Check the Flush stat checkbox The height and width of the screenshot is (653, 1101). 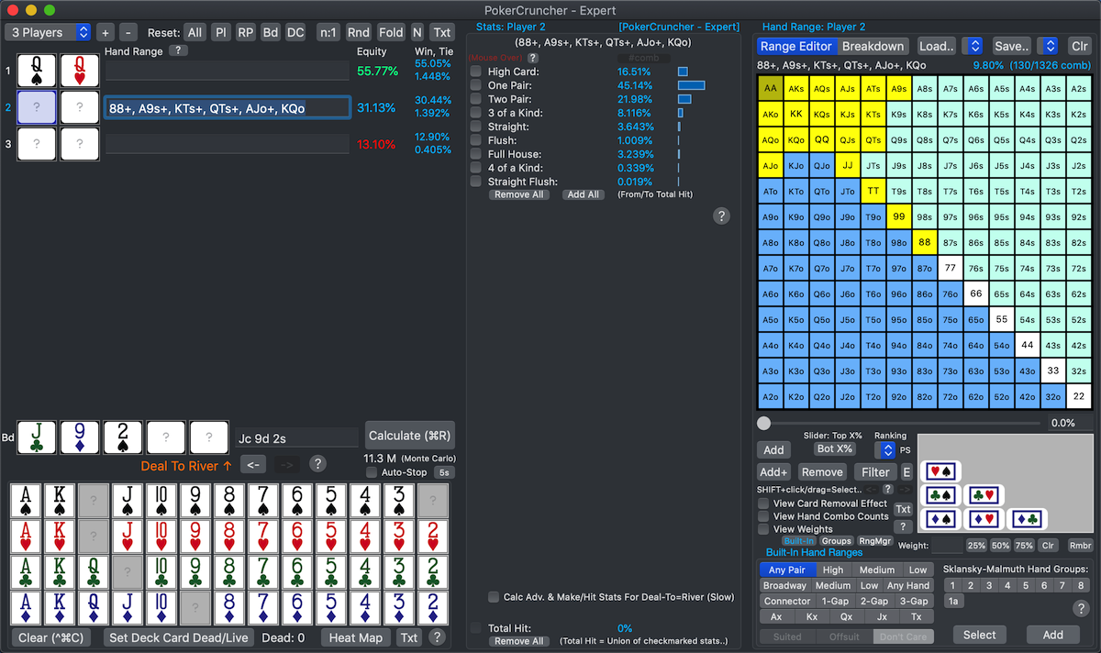(x=475, y=140)
